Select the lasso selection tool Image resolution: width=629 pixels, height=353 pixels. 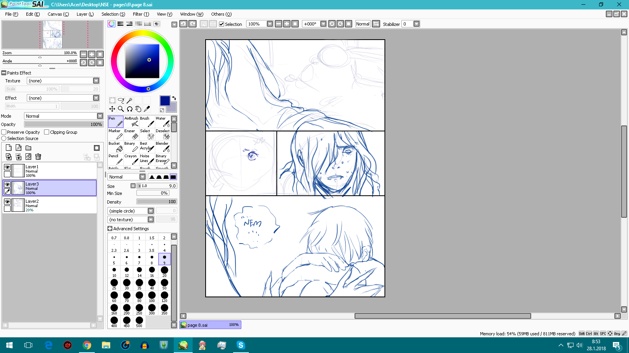[x=121, y=100]
